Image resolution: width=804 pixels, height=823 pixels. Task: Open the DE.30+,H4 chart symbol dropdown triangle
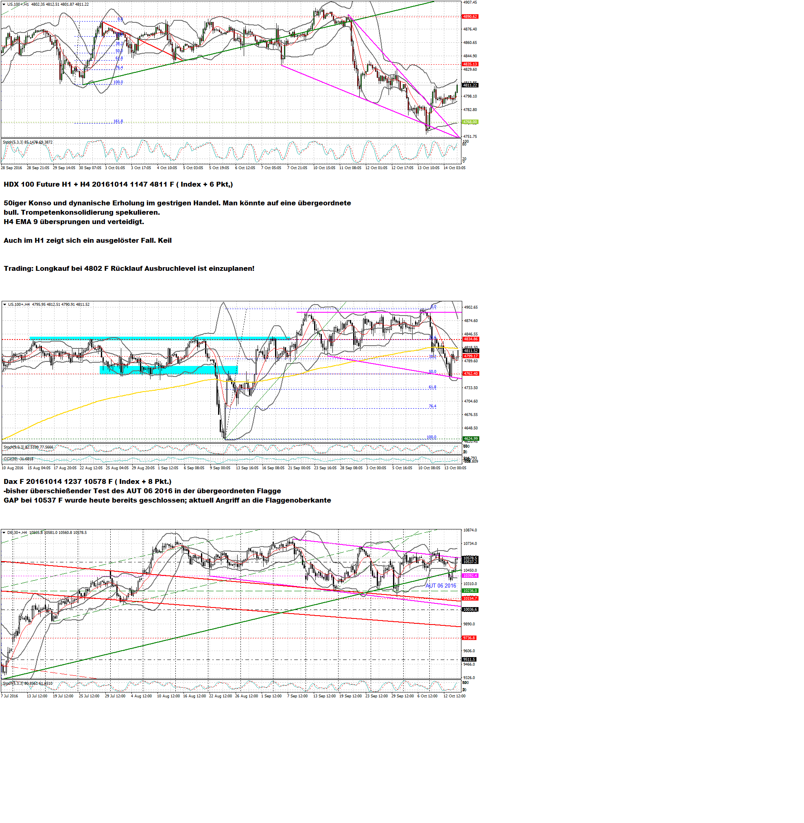pos(4,533)
